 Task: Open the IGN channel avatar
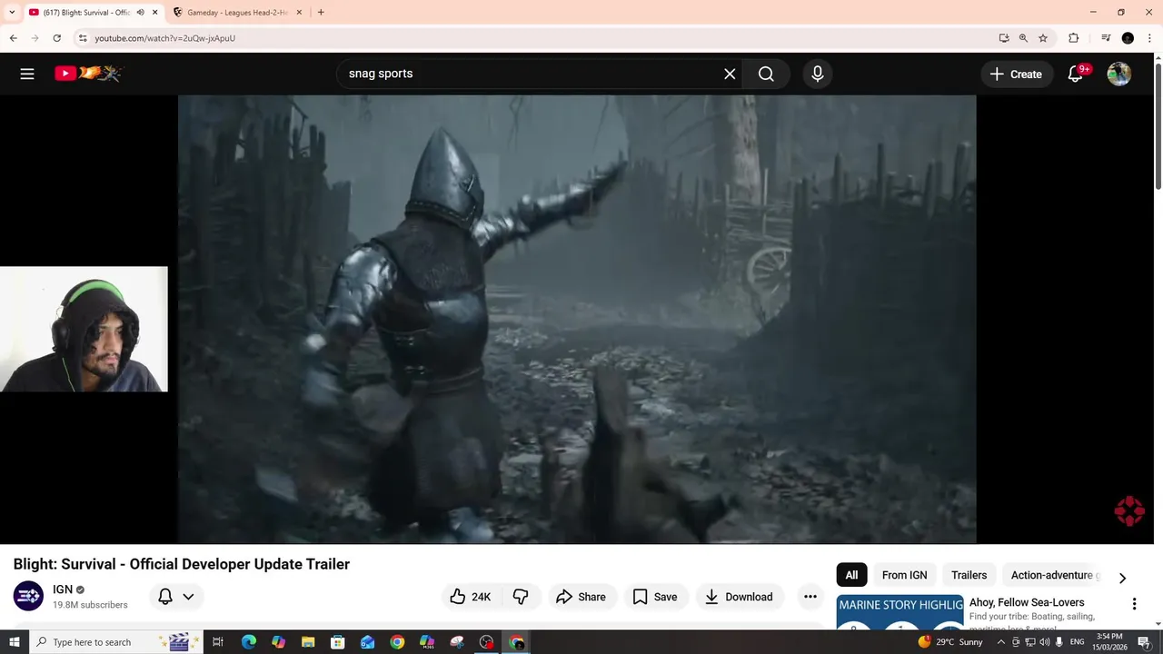tap(28, 596)
